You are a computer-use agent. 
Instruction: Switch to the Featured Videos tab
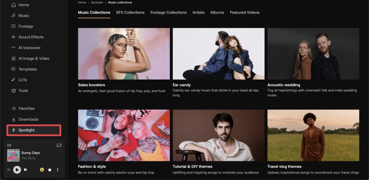(x=245, y=13)
